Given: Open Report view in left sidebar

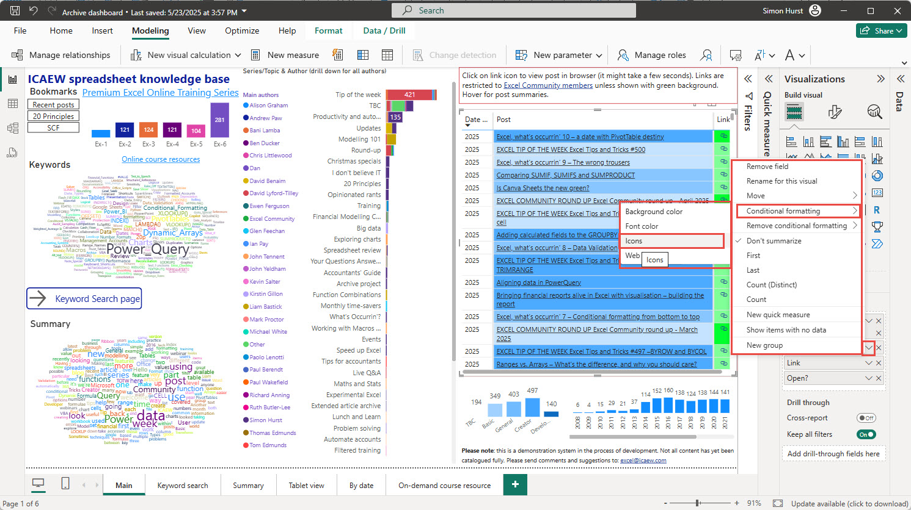Looking at the screenshot, I should pos(12,79).
